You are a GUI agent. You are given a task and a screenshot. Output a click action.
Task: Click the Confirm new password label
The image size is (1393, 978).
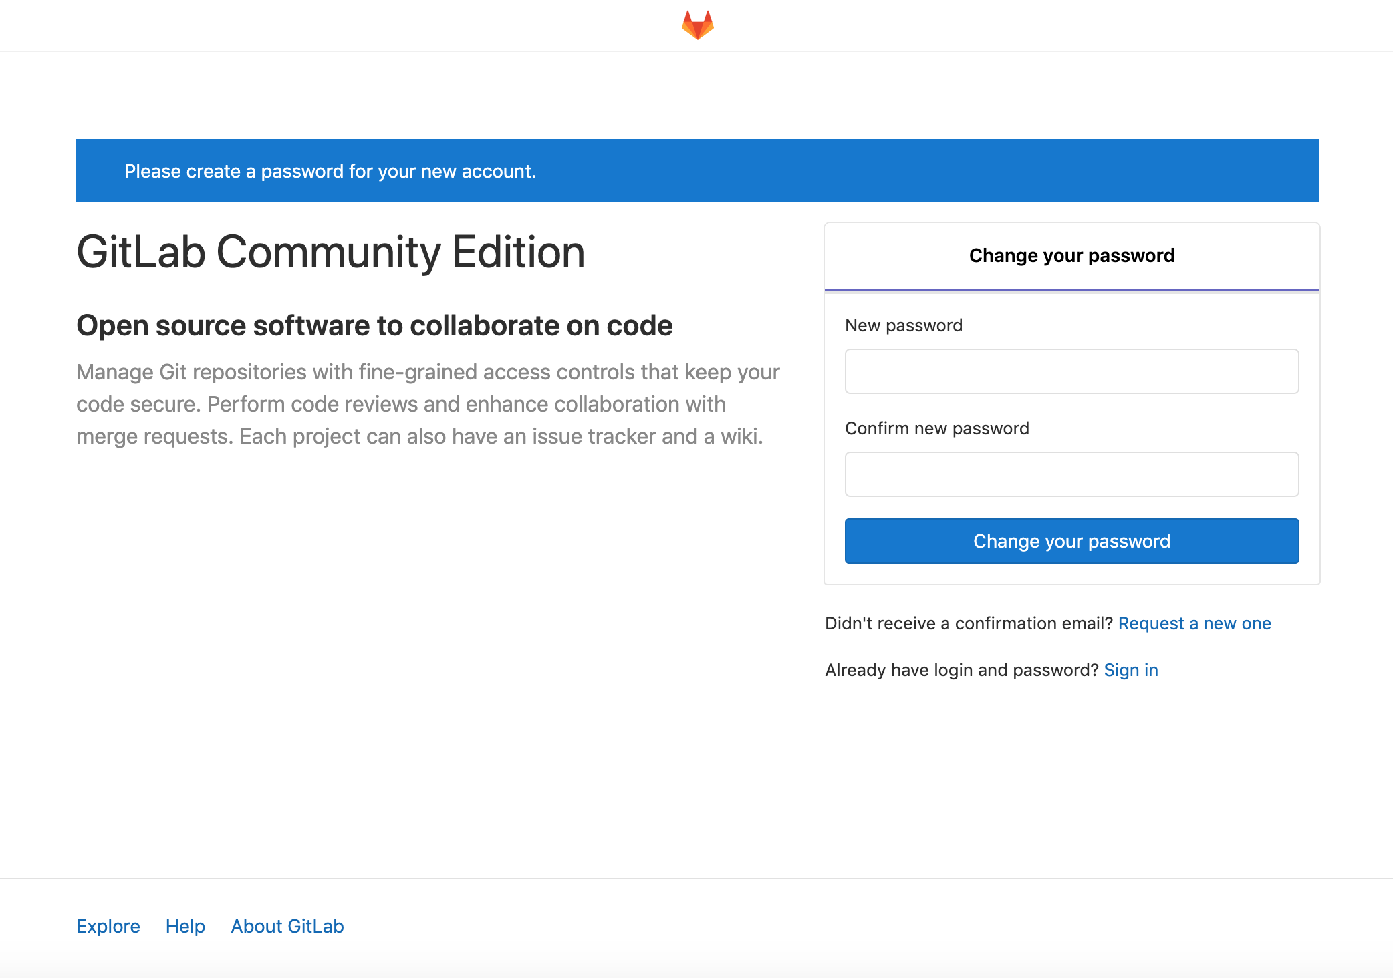[937, 428]
